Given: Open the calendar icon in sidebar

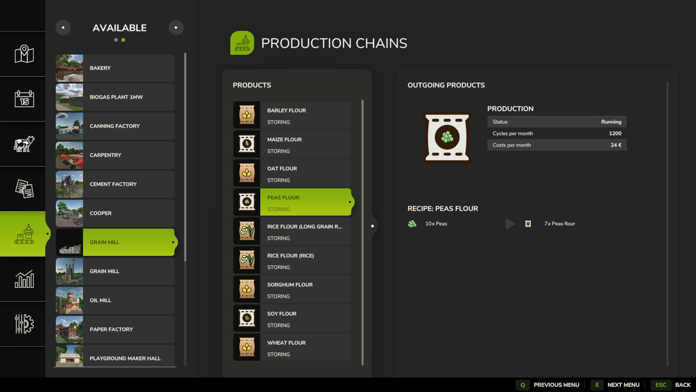Looking at the screenshot, I should pos(24,99).
